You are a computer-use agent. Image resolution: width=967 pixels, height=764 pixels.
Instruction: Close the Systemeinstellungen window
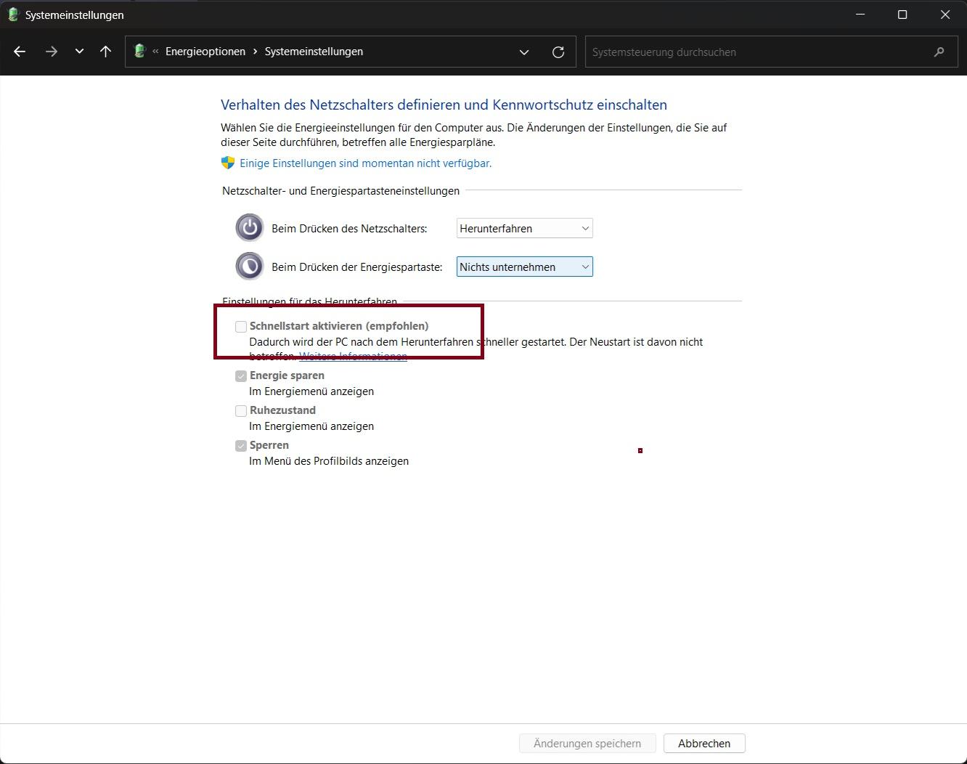[x=945, y=15]
